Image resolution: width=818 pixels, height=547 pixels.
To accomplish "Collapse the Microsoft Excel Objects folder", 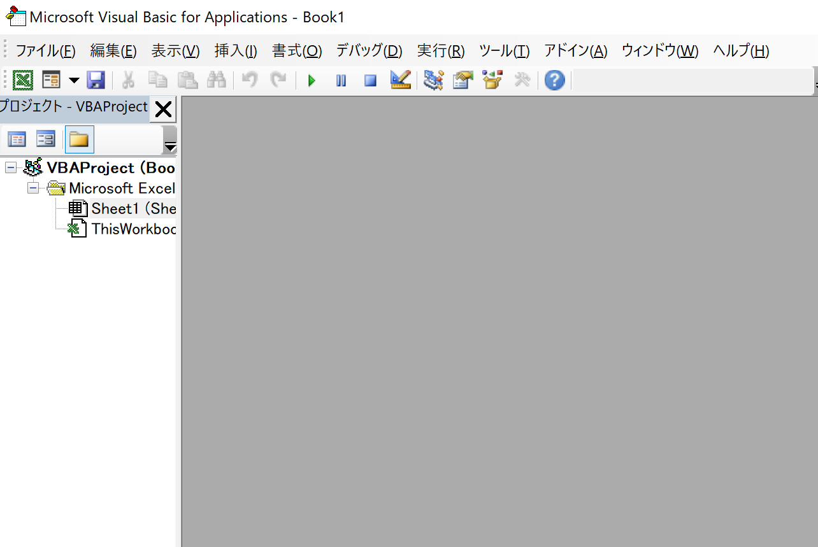I will tap(33, 188).
